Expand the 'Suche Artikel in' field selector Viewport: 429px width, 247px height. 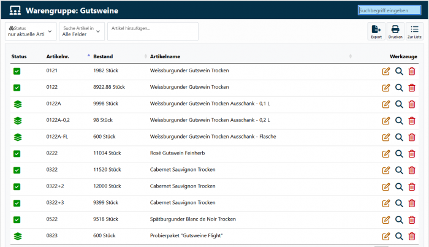(82, 31)
